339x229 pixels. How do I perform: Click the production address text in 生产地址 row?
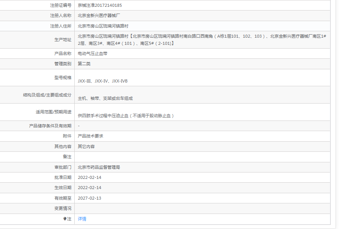point(202,40)
